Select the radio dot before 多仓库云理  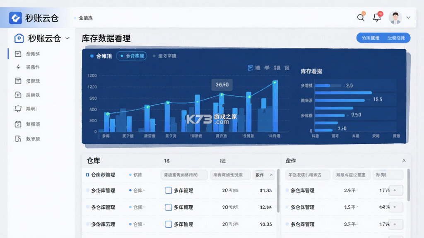88,224
